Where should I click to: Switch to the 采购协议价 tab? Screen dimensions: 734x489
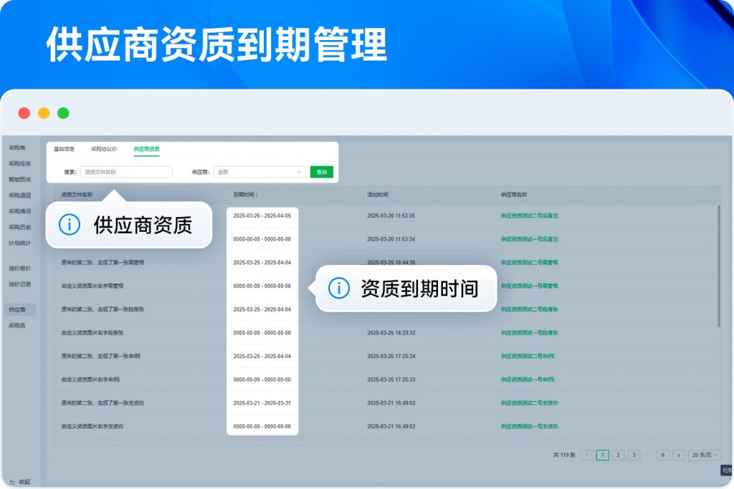(x=104, y=149)
